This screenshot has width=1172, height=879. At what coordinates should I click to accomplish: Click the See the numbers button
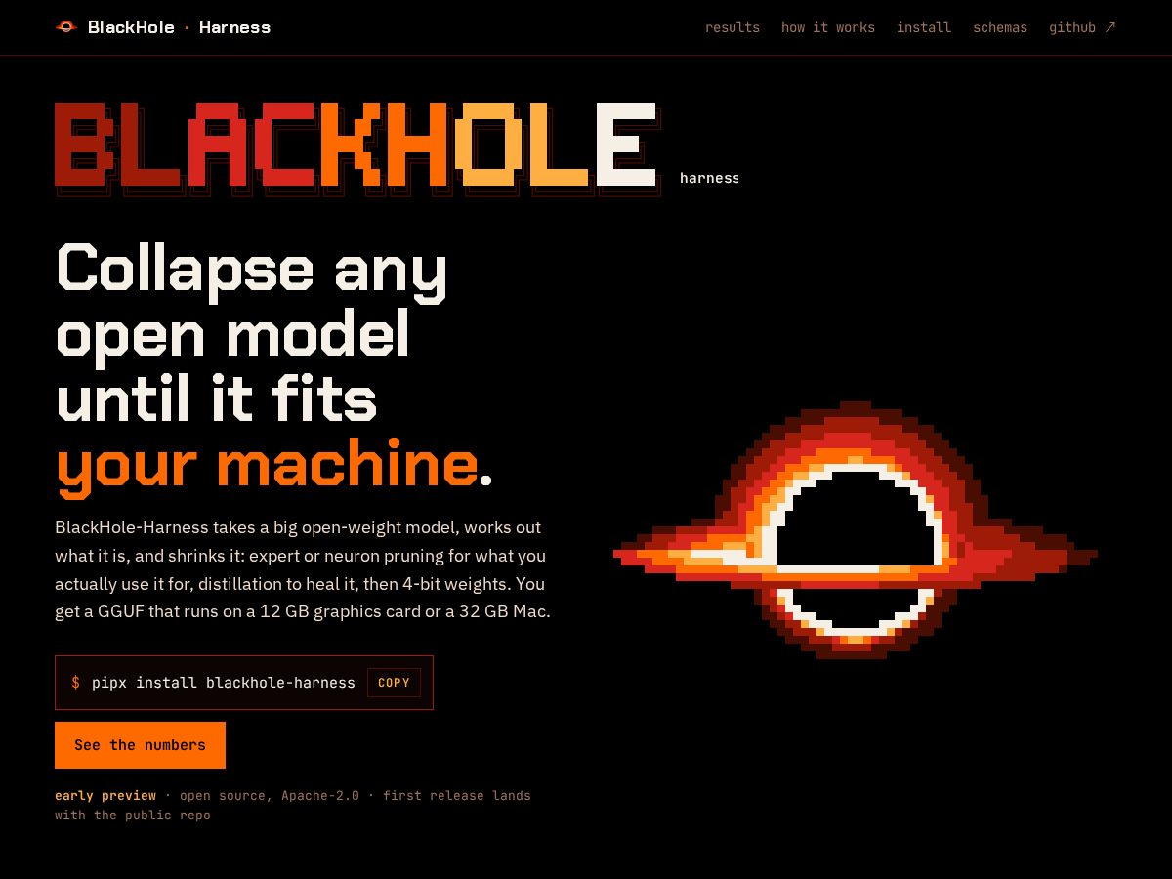[140, 745]
